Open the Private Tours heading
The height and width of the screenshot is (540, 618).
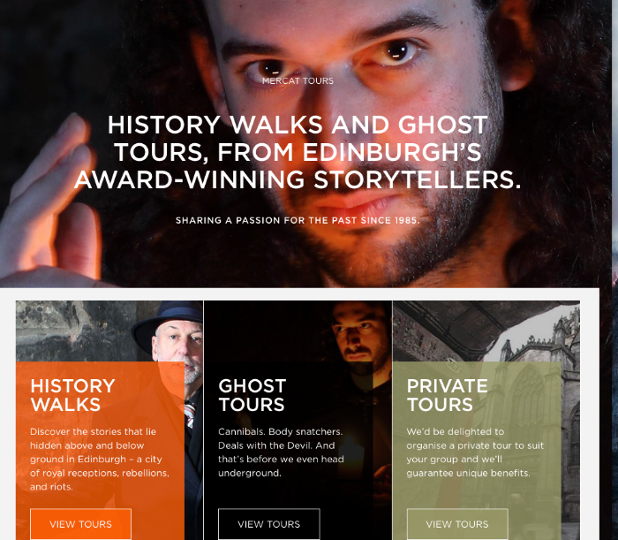pos(447,395)
